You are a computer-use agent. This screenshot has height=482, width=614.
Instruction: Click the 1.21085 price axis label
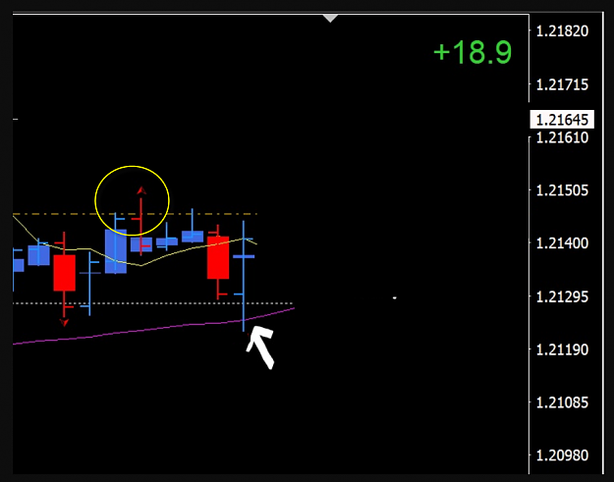[x=562, y=402]
